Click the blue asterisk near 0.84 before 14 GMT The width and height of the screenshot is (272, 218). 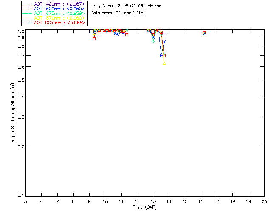click(164, 42)
